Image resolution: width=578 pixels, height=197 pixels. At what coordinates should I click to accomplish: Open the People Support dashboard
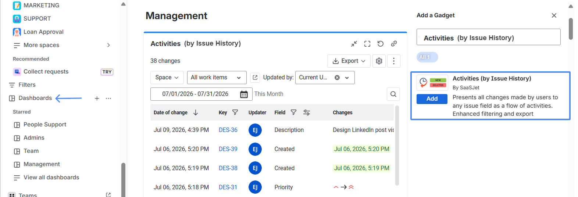45,125
